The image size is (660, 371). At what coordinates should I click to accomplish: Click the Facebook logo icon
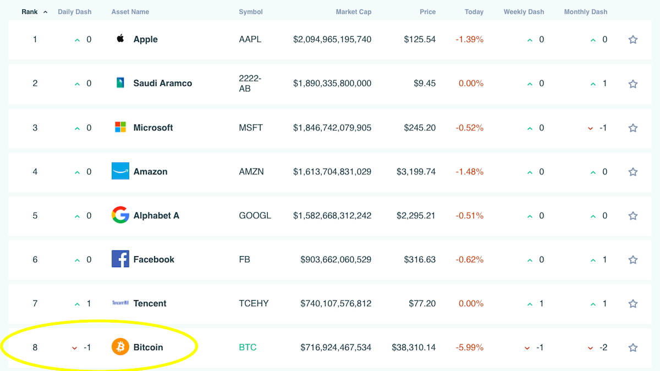point(120,259)
